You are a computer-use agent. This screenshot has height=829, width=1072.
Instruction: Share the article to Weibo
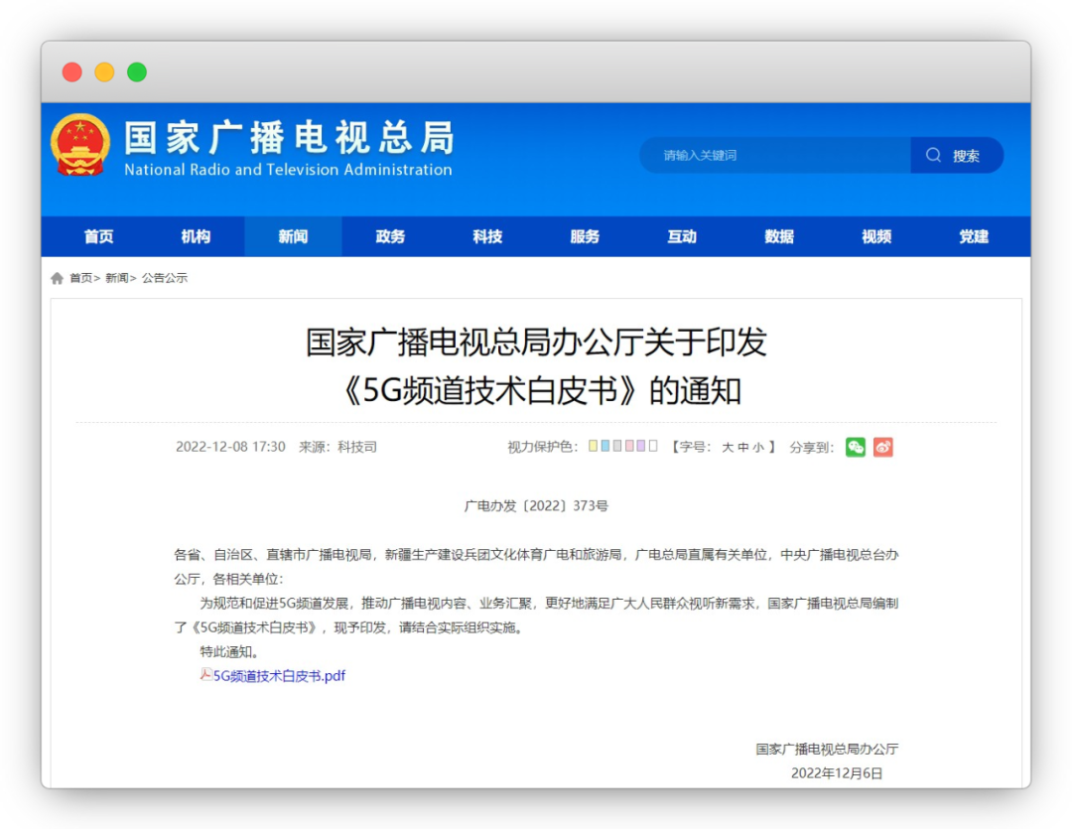pyautogui.click(x=881, y=447)
